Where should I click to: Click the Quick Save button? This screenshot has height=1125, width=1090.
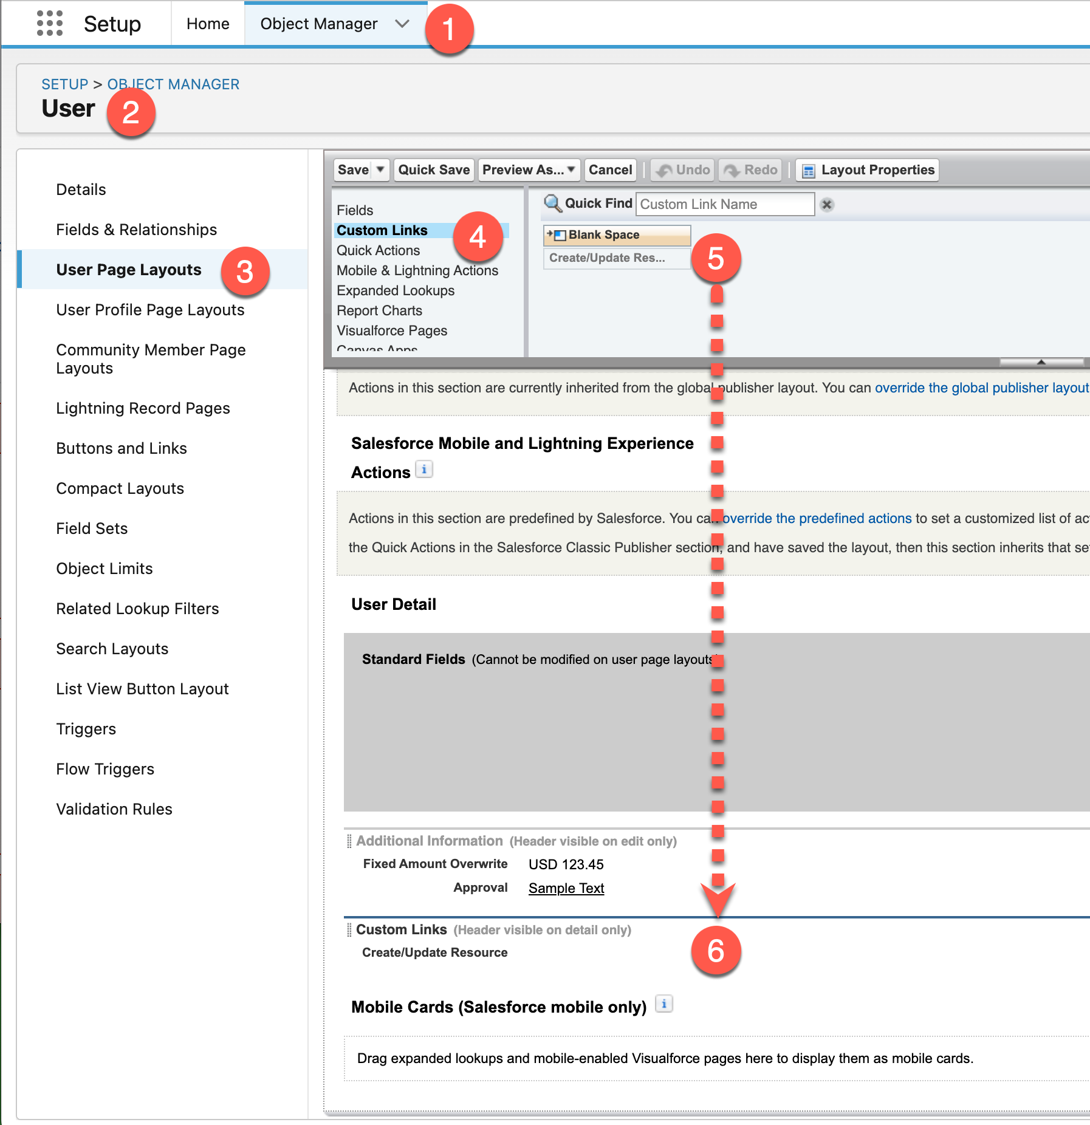click(434, 170)
